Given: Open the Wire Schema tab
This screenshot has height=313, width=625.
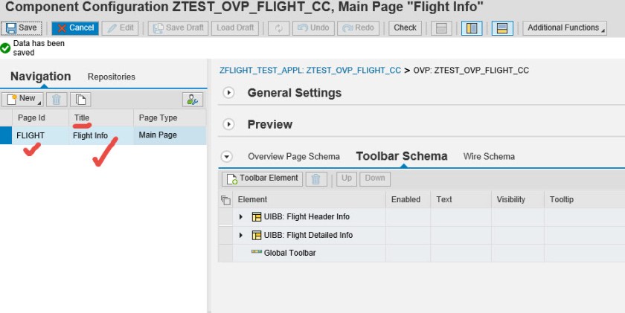Looking at the screenshot, I should click(x=488, y=156).
